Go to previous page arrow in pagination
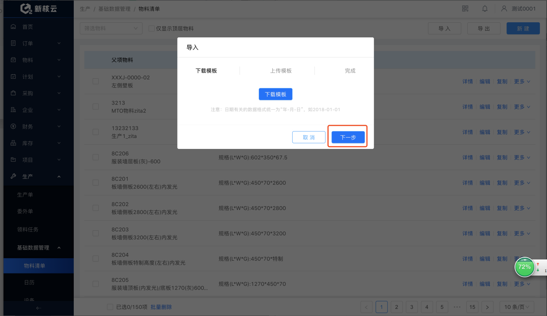The image size is (547, 316). click(366, 307)
